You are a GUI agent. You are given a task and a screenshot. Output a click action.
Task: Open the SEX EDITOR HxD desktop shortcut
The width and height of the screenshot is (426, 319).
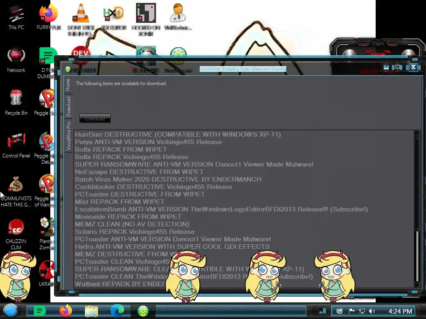point(114,17)
